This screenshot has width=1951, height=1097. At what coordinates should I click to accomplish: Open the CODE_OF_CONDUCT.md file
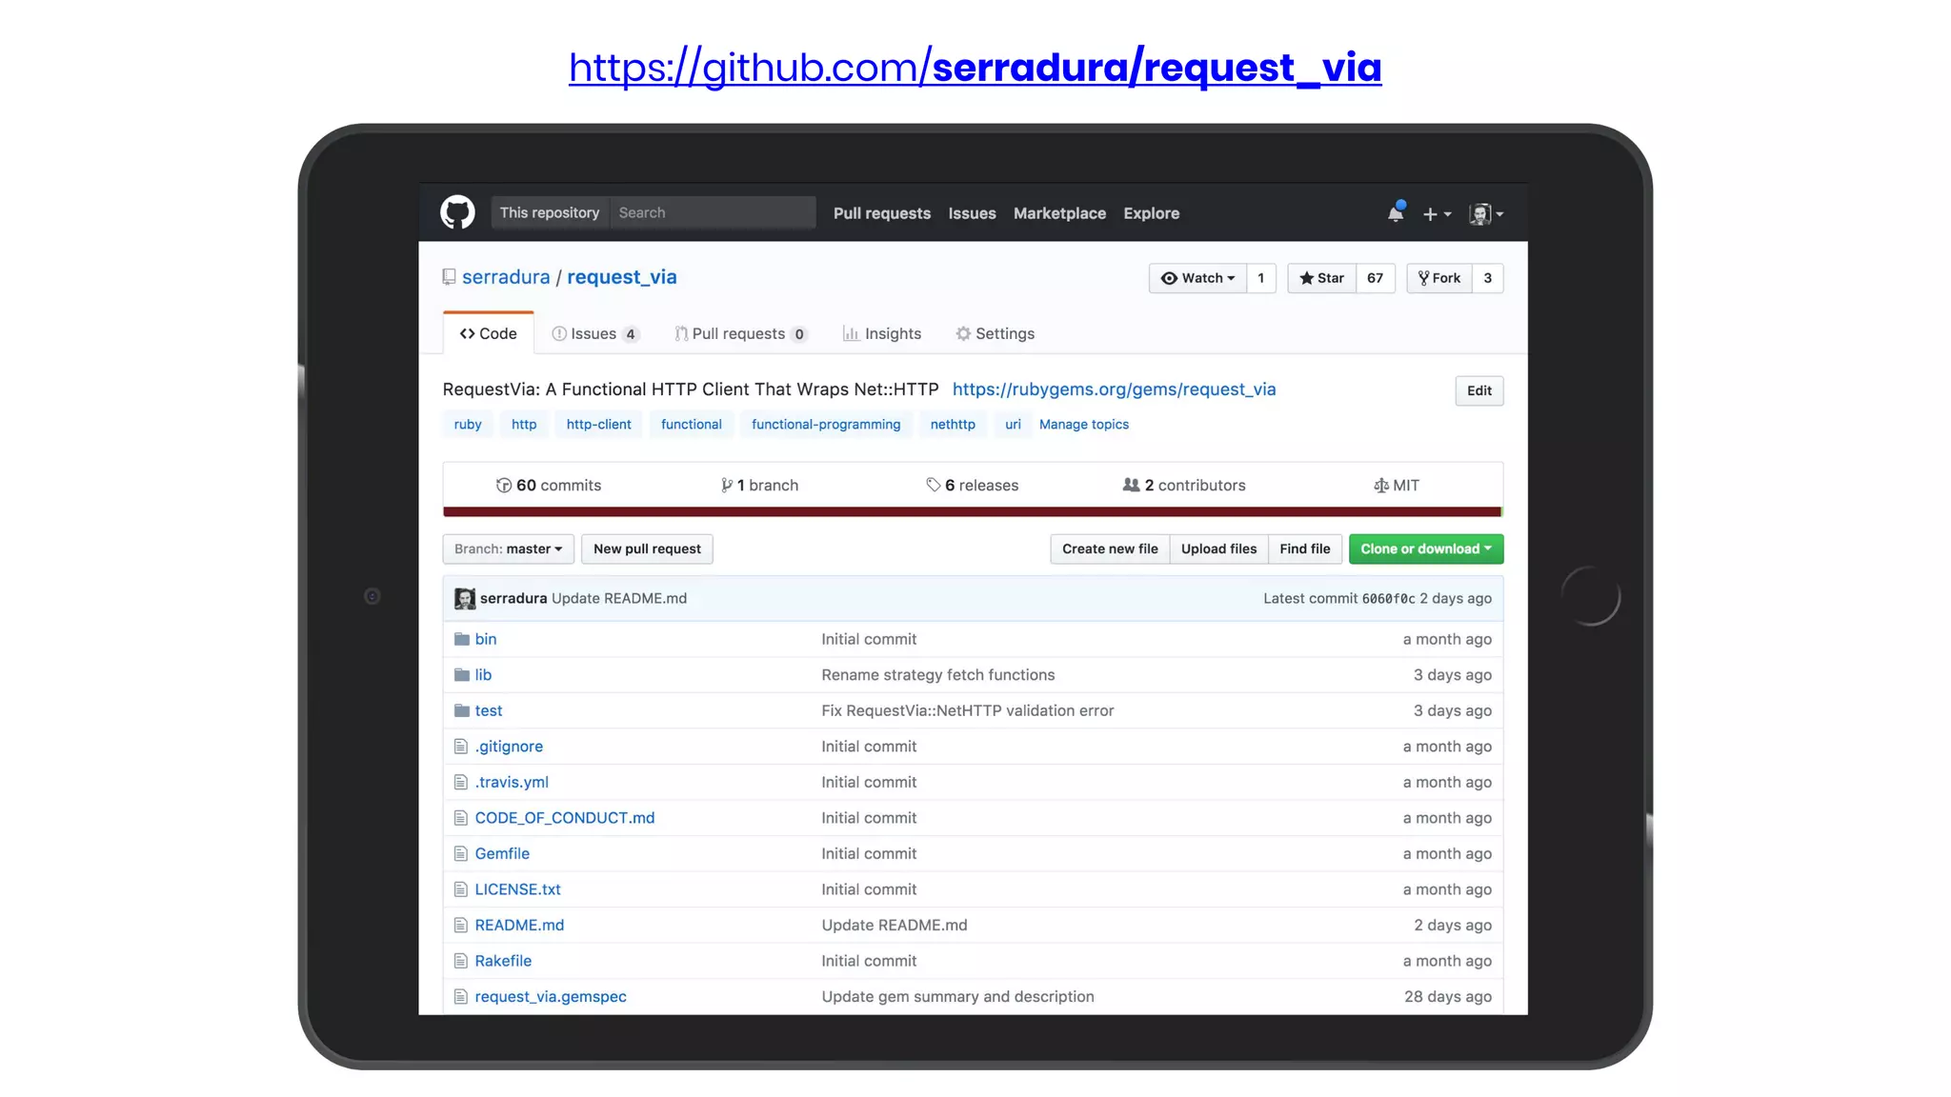[x=565, y=818]
